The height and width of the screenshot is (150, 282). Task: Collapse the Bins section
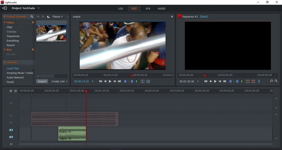tap(5, 50)
